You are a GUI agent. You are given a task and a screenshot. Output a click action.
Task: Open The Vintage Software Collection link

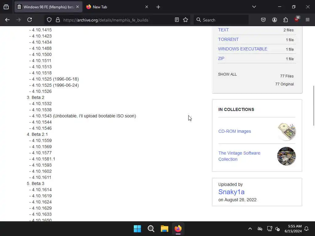click(x=239, y=156)
